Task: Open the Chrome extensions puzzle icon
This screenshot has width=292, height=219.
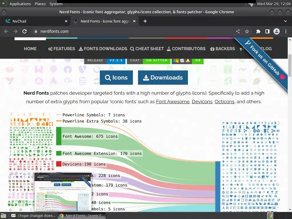Action: point(258,31)
